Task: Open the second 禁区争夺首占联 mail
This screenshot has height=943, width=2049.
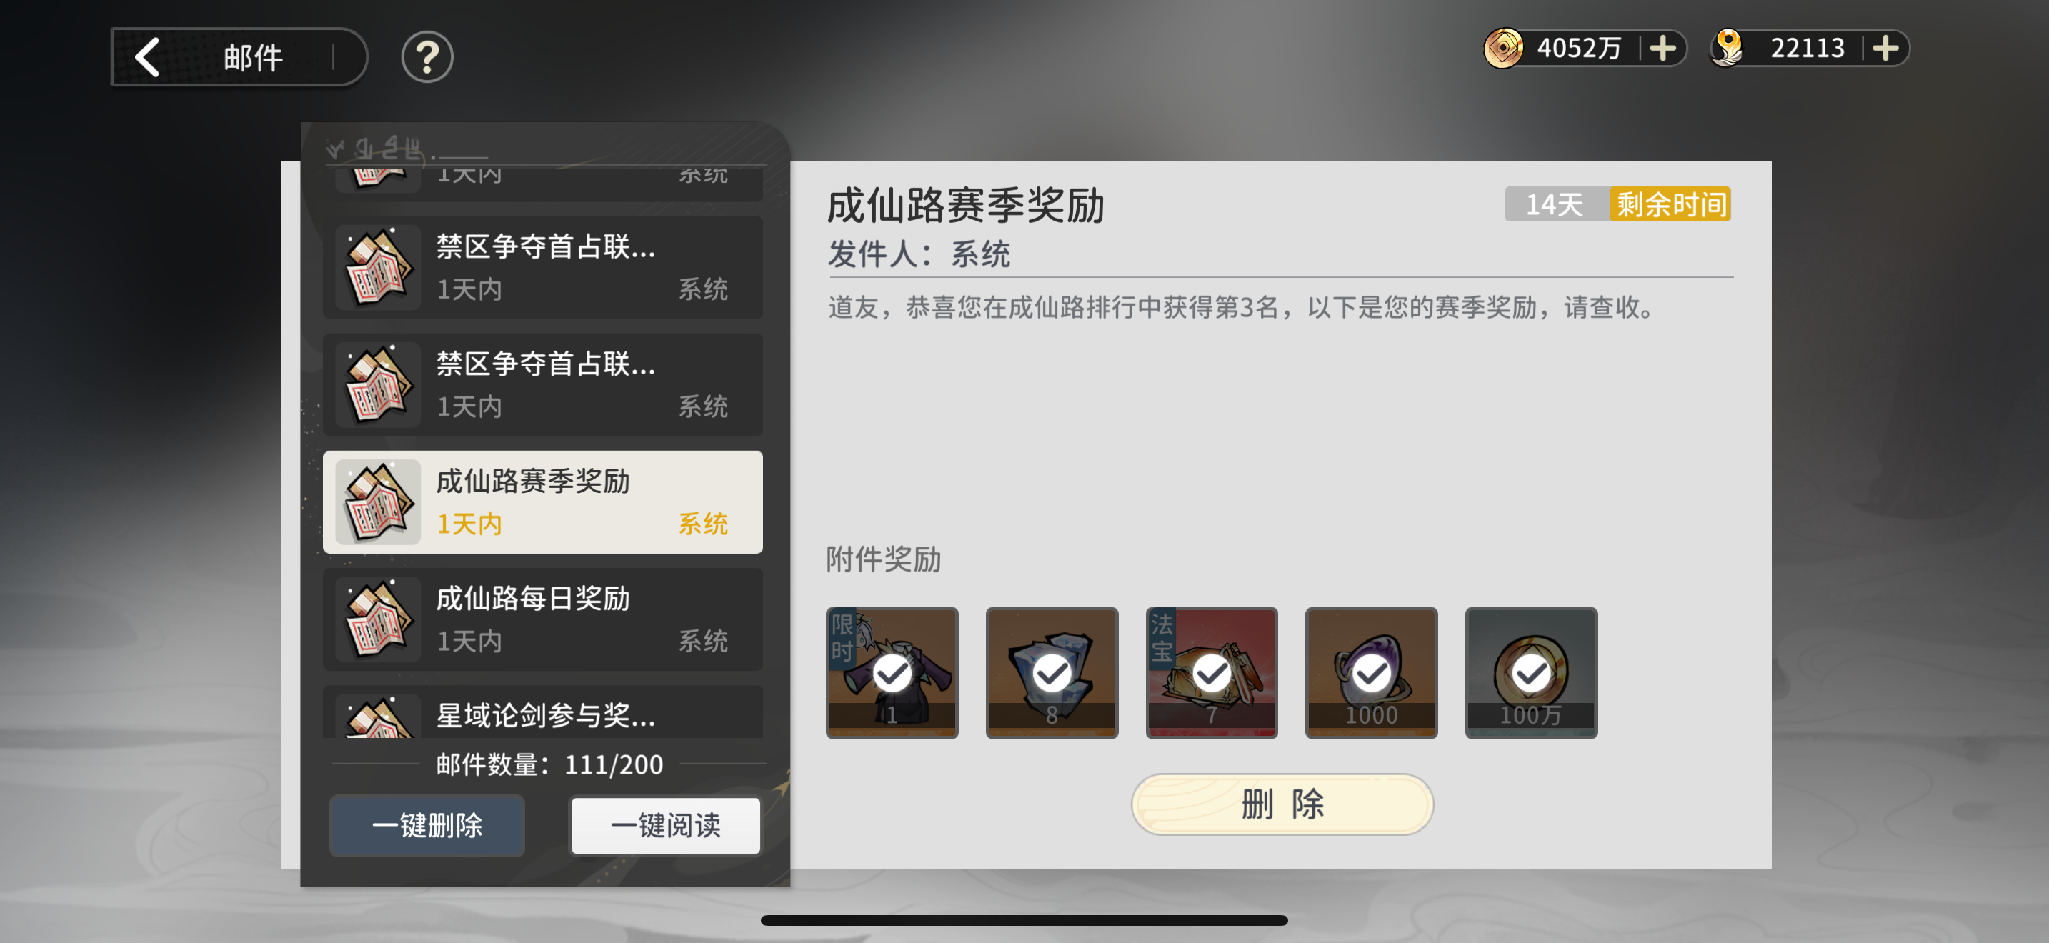Action: tap(542, 385)
